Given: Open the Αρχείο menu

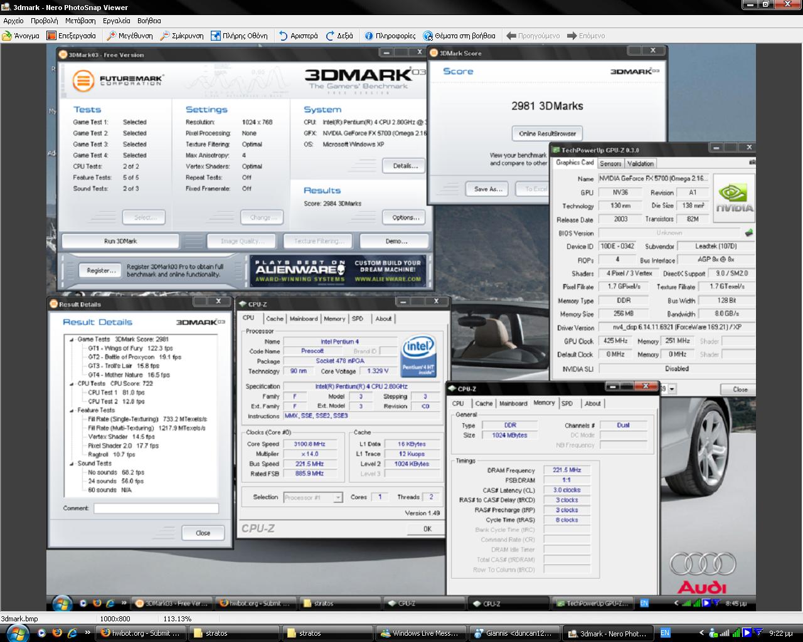Looking at the screenshot, I should [x=13, y=21].
